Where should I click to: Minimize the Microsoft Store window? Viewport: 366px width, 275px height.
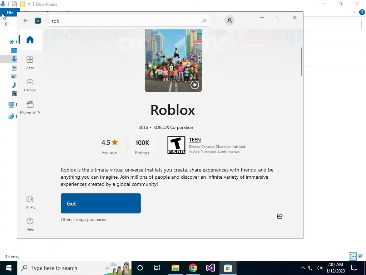(262, 18)
